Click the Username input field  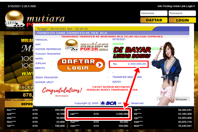[x=154, y=13]
